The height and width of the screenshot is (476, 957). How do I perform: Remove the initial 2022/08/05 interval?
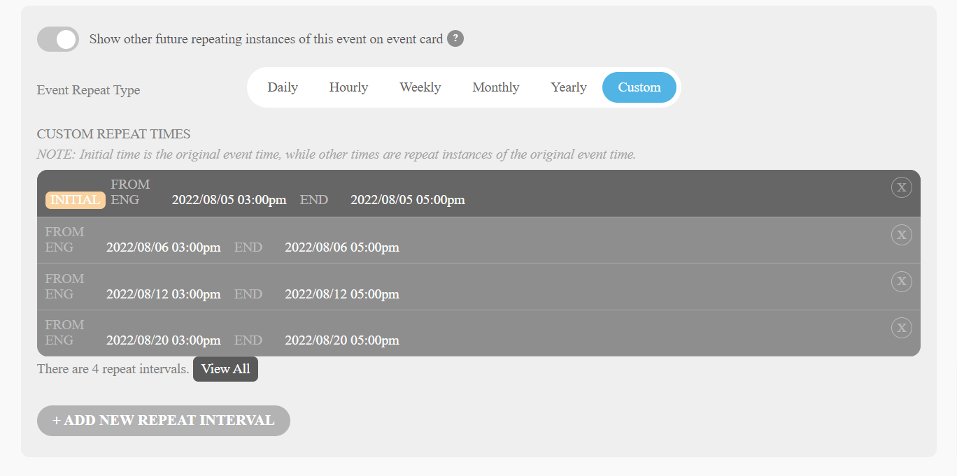(901, 187)
